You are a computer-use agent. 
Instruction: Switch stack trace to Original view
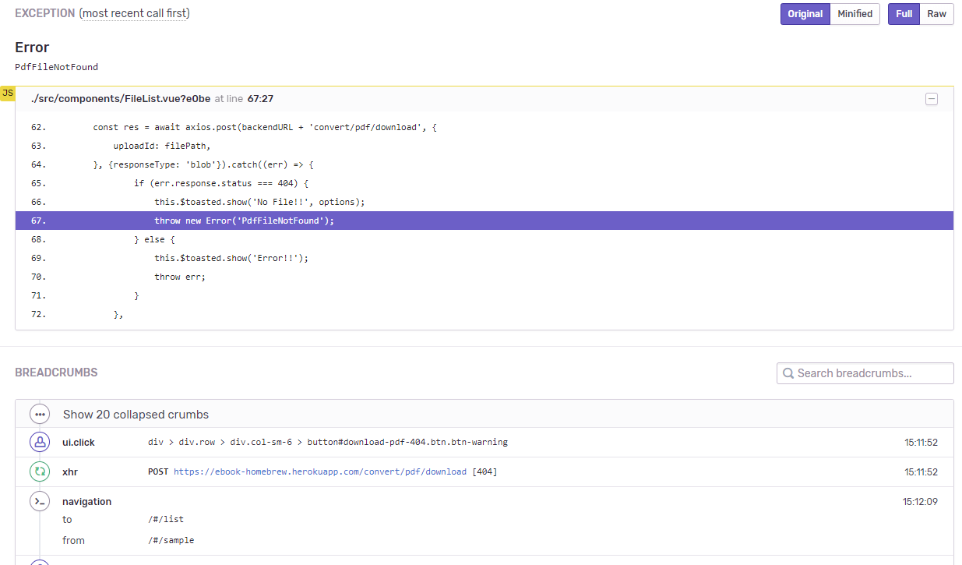[805, 14]
